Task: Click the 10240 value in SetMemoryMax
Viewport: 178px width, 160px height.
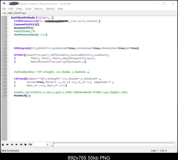Action: (42, 35)
